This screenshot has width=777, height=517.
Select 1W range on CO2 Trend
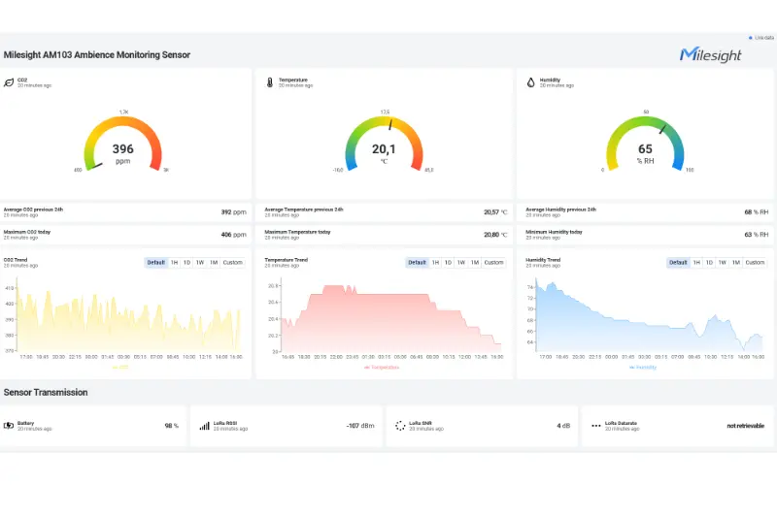(x=200, y=263)
